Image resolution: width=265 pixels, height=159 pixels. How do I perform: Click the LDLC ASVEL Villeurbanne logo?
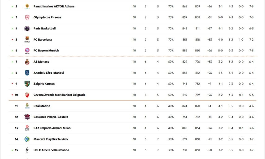pyautogui.click(x=27, y=150)
